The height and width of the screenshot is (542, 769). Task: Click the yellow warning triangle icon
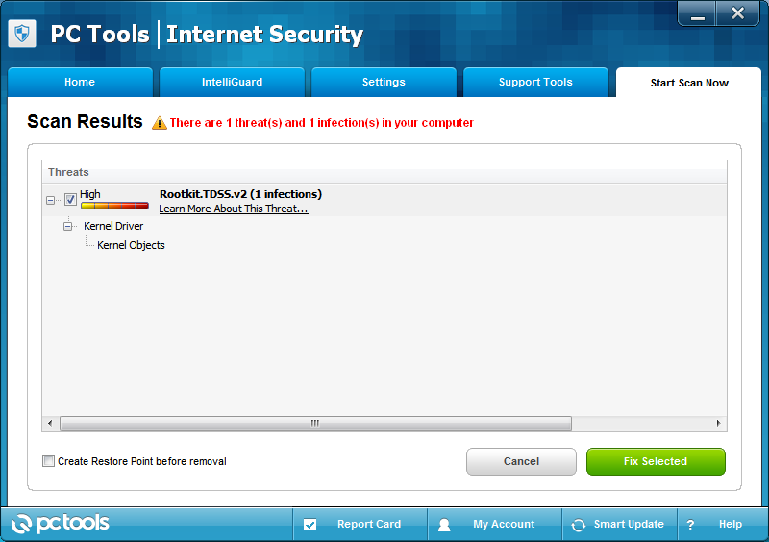pyautogui.click(x=160, y=123)
